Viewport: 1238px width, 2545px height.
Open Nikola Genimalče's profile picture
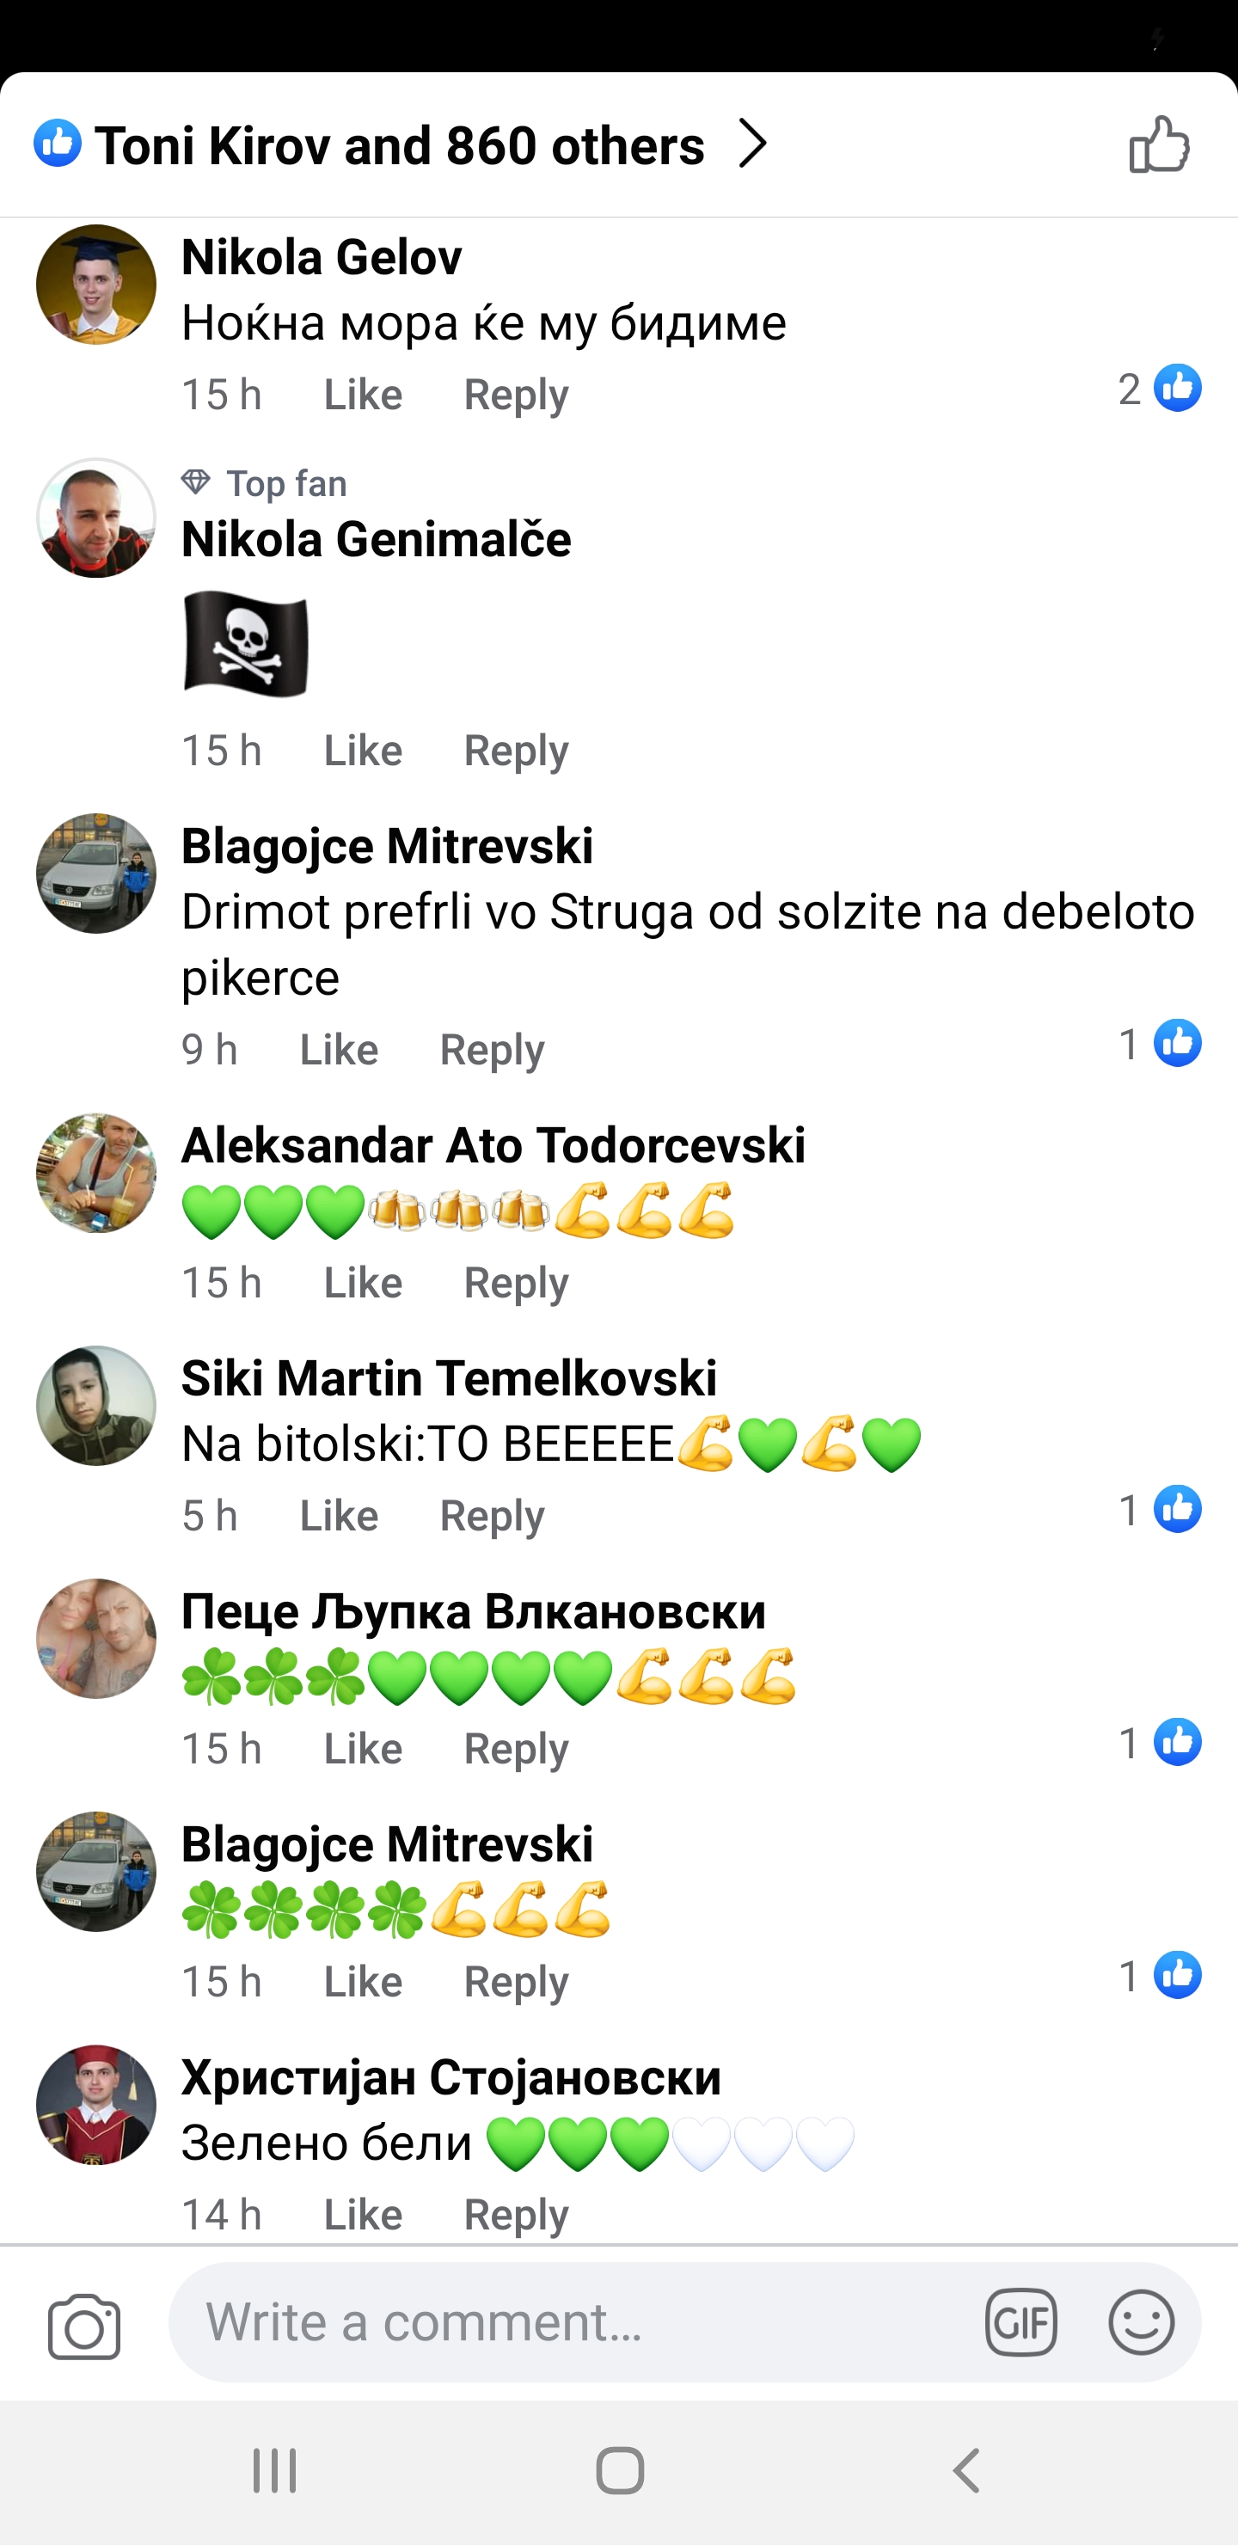[95, 518]
